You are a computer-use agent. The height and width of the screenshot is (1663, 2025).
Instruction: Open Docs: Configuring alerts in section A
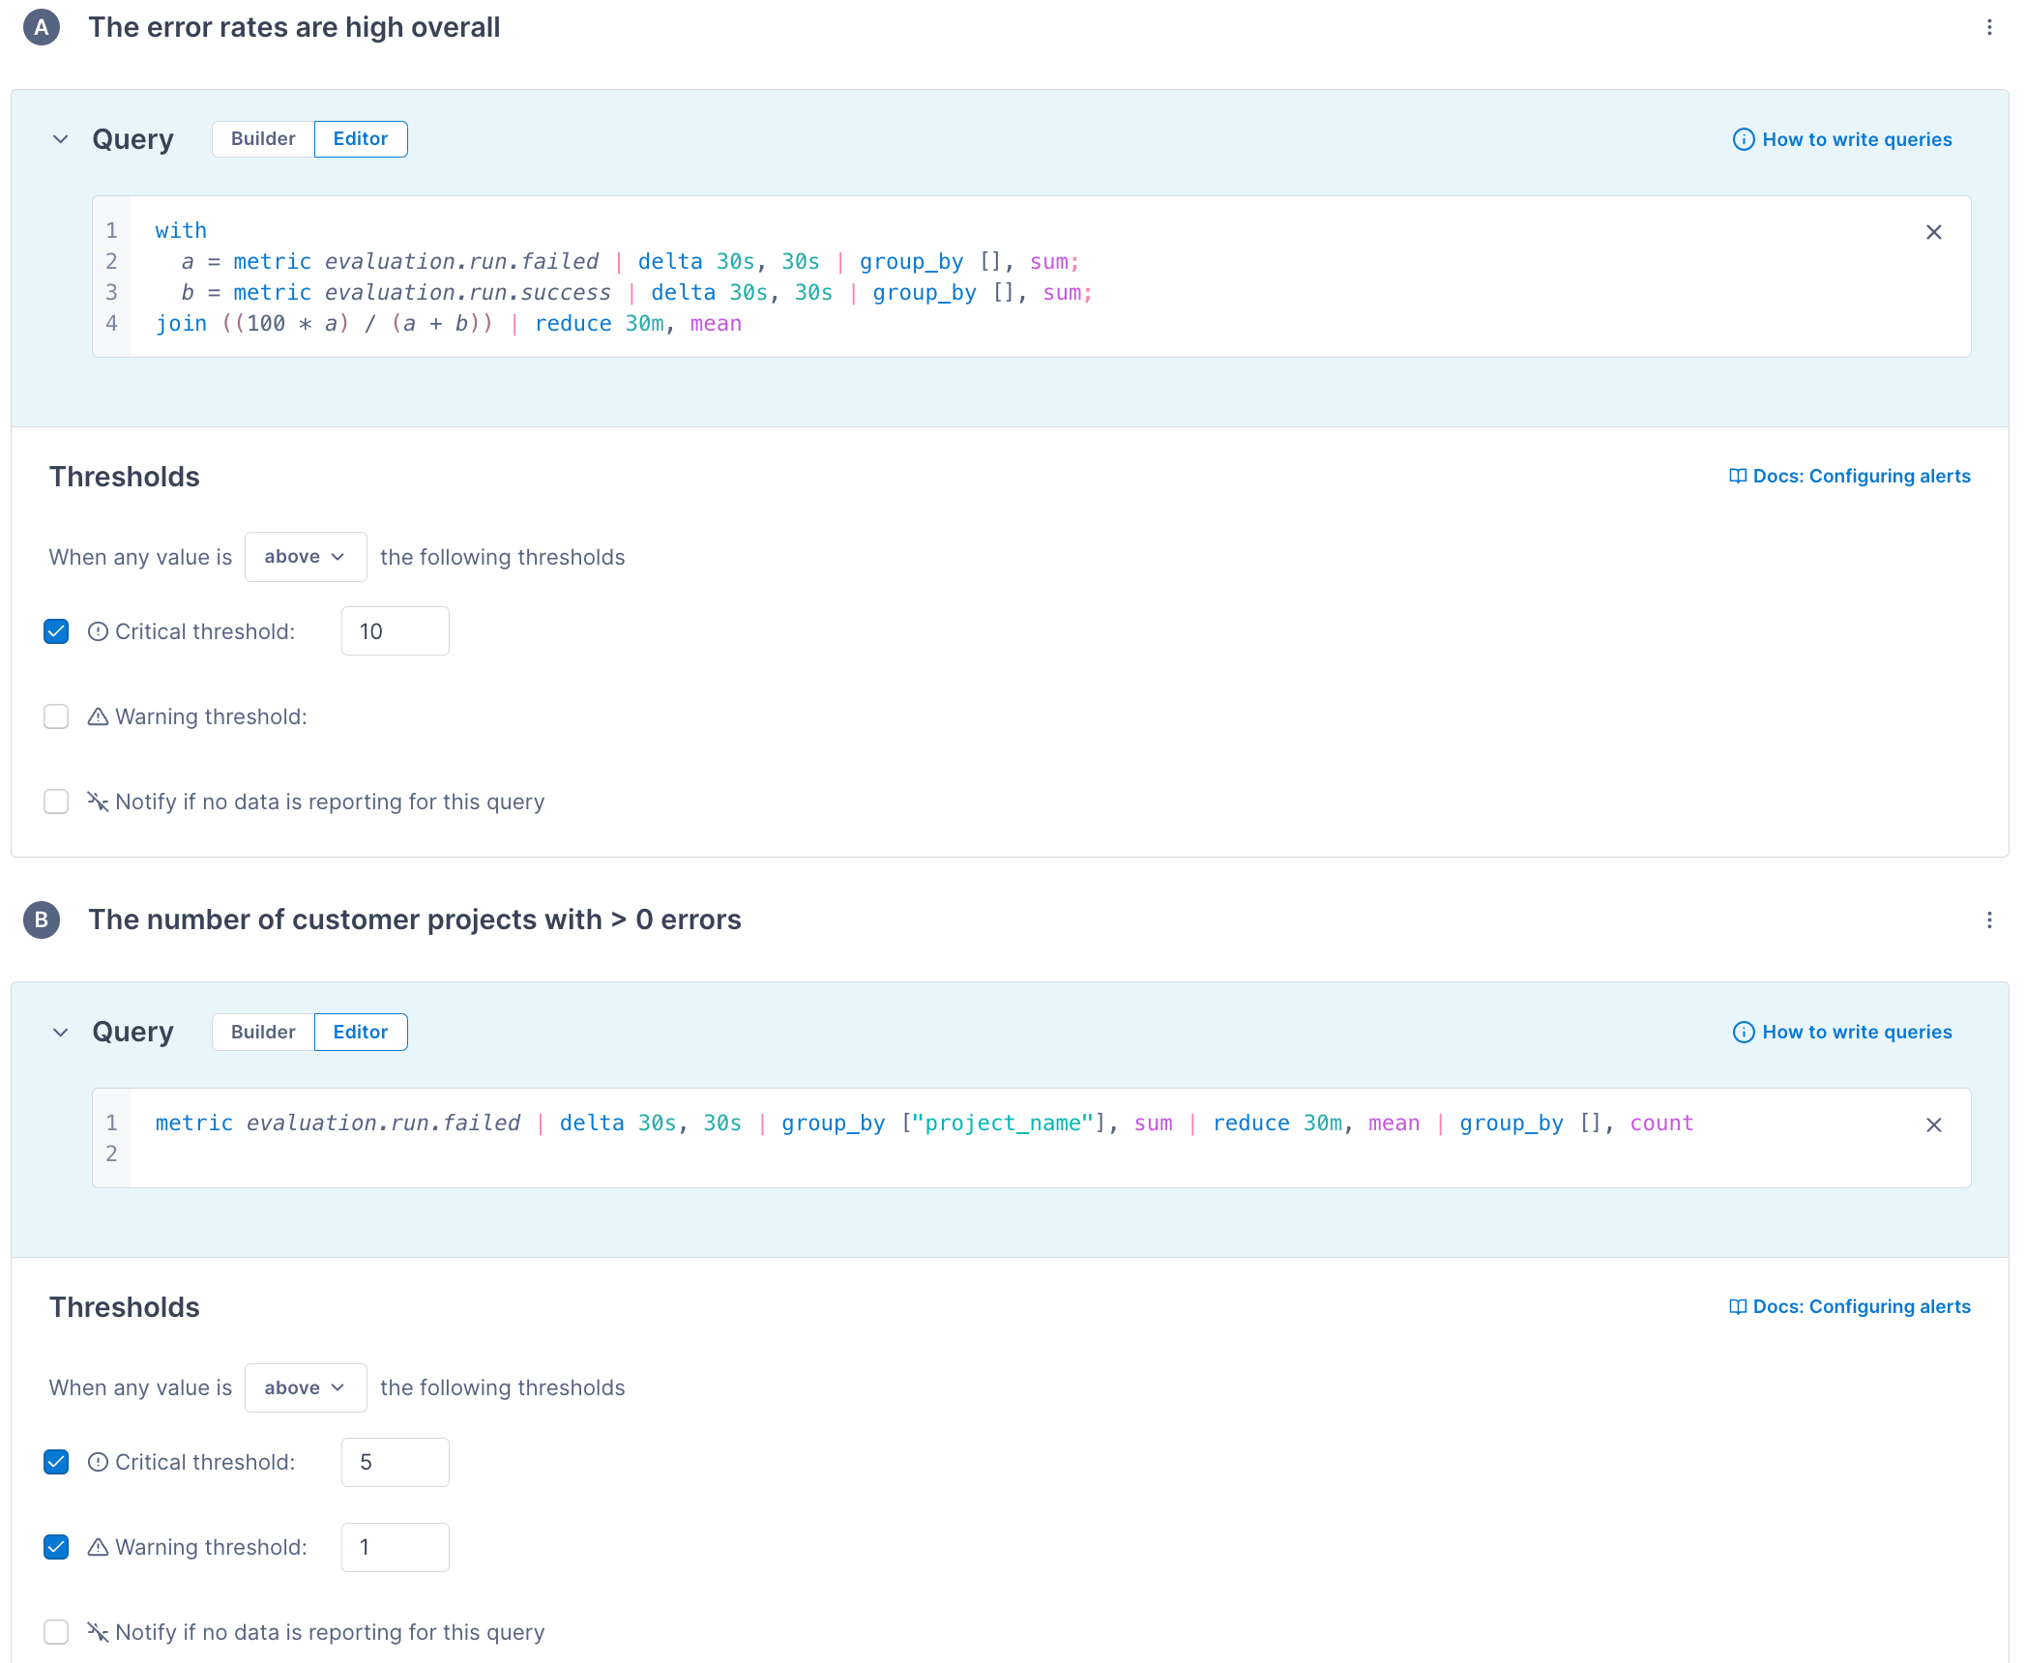click(1862, 476)
